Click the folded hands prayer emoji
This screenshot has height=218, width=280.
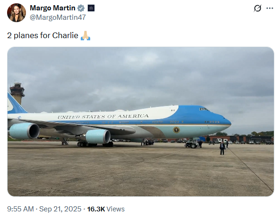[85, 36]
